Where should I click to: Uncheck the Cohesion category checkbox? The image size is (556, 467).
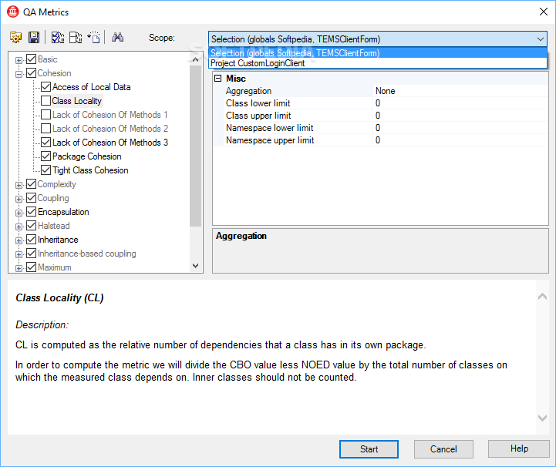point(31,73)
